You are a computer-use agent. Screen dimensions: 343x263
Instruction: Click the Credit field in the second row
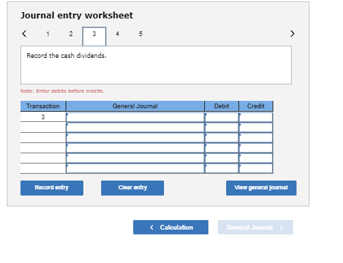(x=256, y=127)
